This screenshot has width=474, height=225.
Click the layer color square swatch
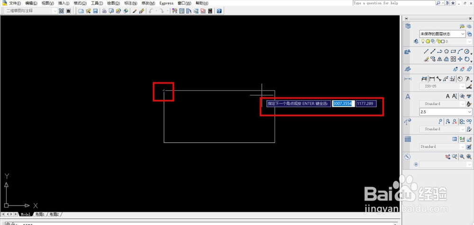click(x=443, y=41)
